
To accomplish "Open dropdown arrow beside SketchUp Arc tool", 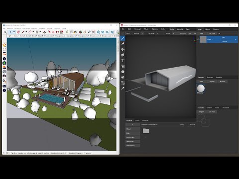I will pyautogui.click(x=33, y=32).
